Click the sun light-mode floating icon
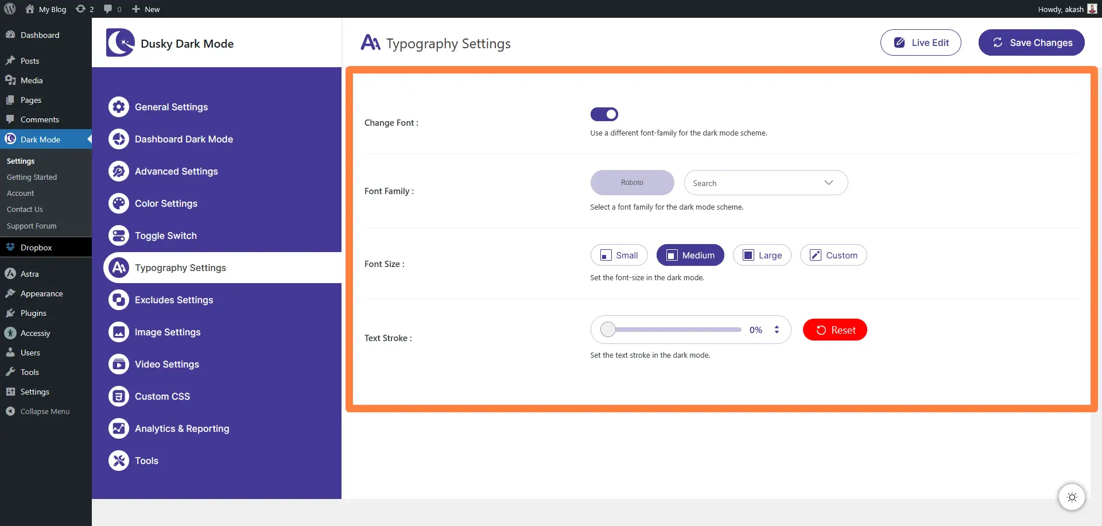This screenshot has height=526, width=1102. [x=1072, y=497]
